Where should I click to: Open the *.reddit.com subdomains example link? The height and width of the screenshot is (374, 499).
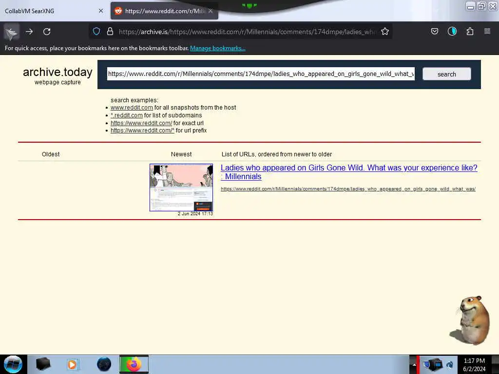click(126, 115)
